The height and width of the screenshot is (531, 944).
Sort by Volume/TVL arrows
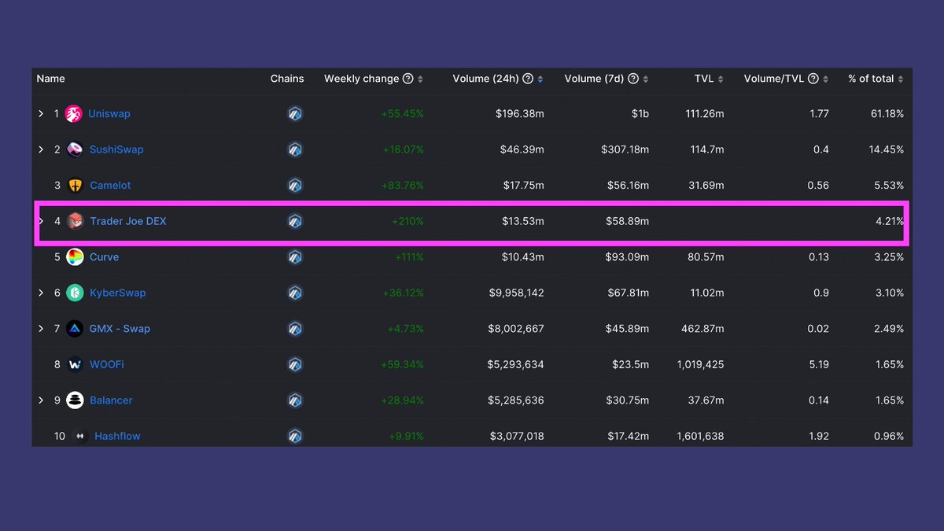tap(826, 79)
